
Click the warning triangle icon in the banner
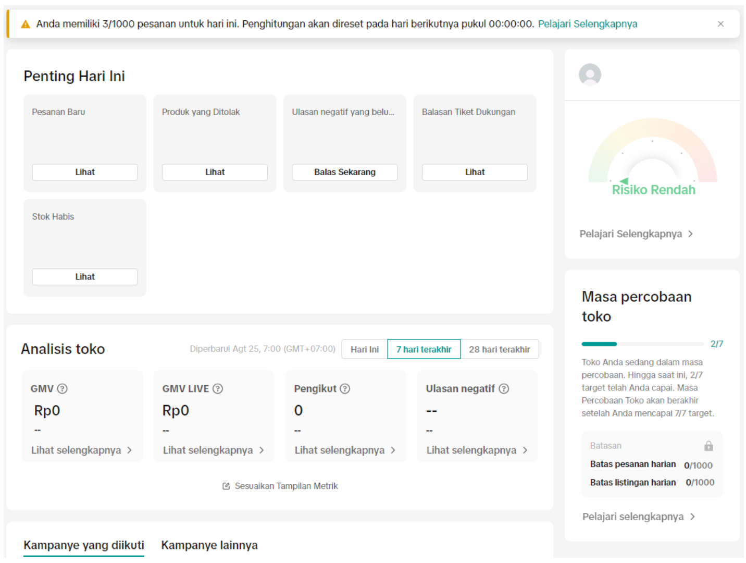point(26,23)
